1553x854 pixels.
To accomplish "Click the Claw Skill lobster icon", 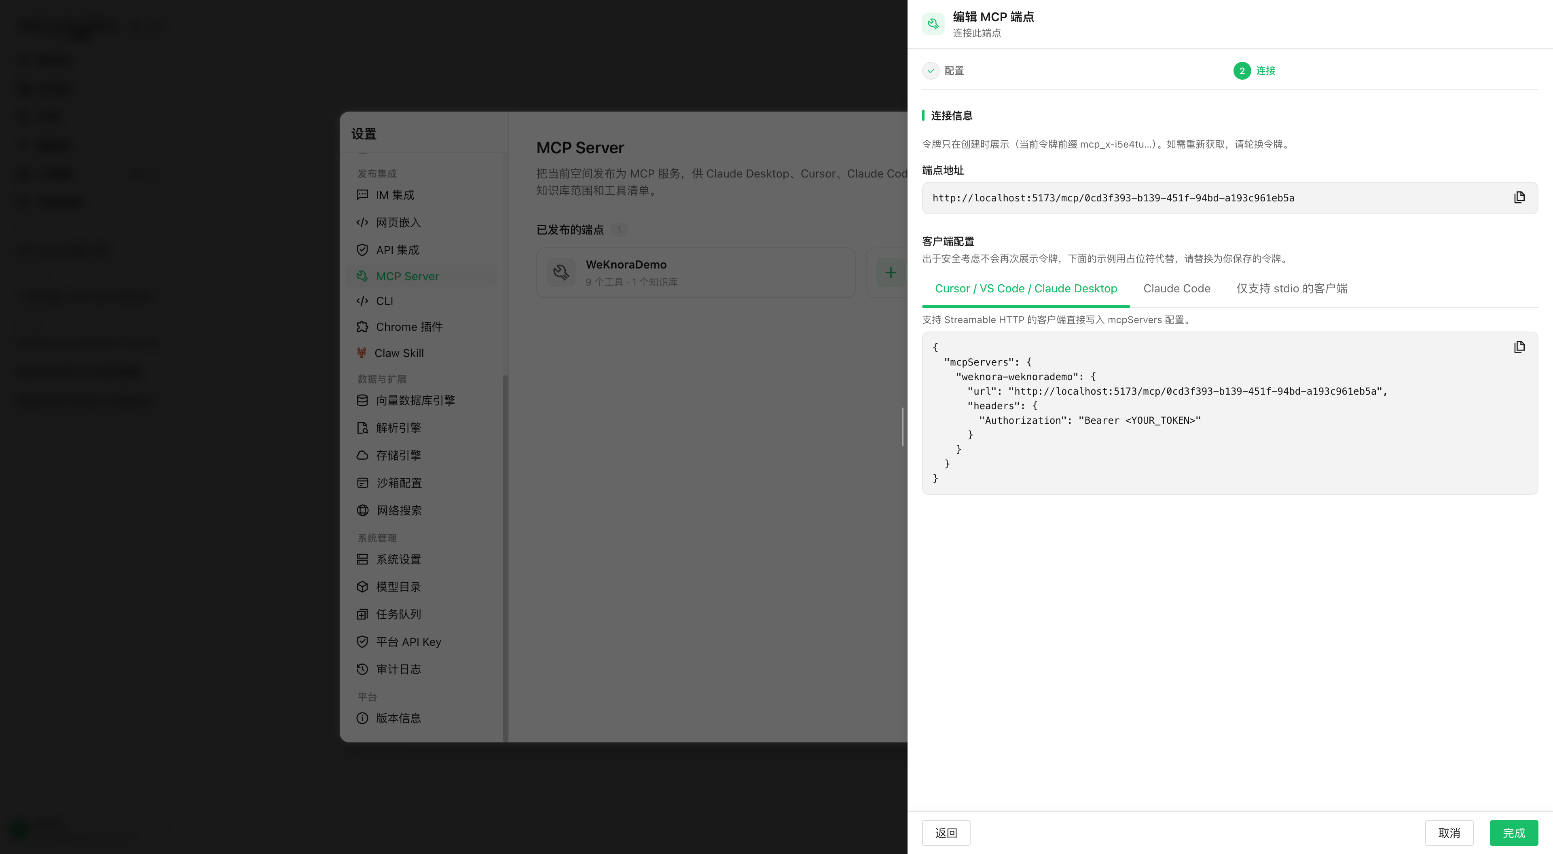I will pos(362,353).
